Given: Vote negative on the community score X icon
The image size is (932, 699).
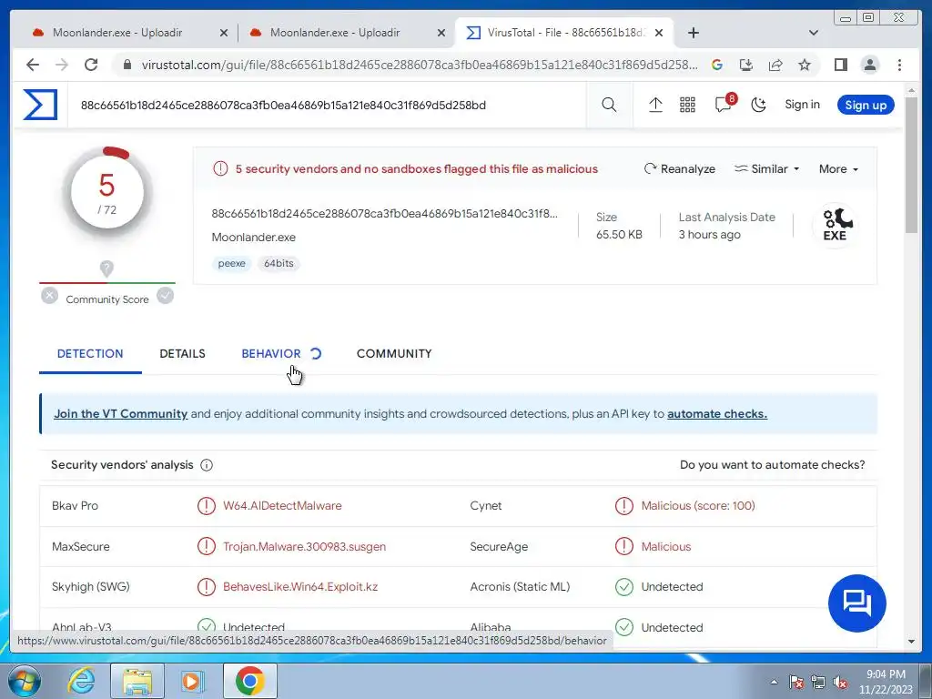Looking at the screenshot, I should coord(49,296).
